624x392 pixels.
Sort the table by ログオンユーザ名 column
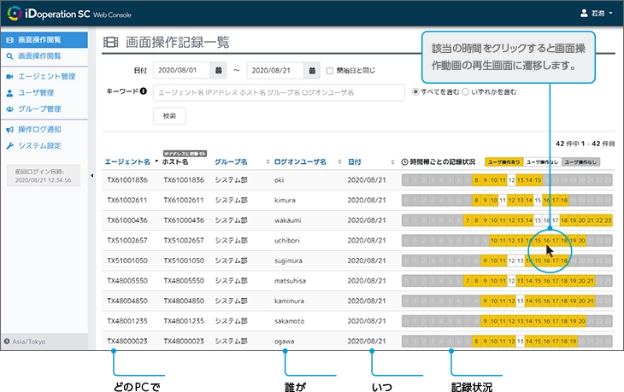[x=301, y=161]
